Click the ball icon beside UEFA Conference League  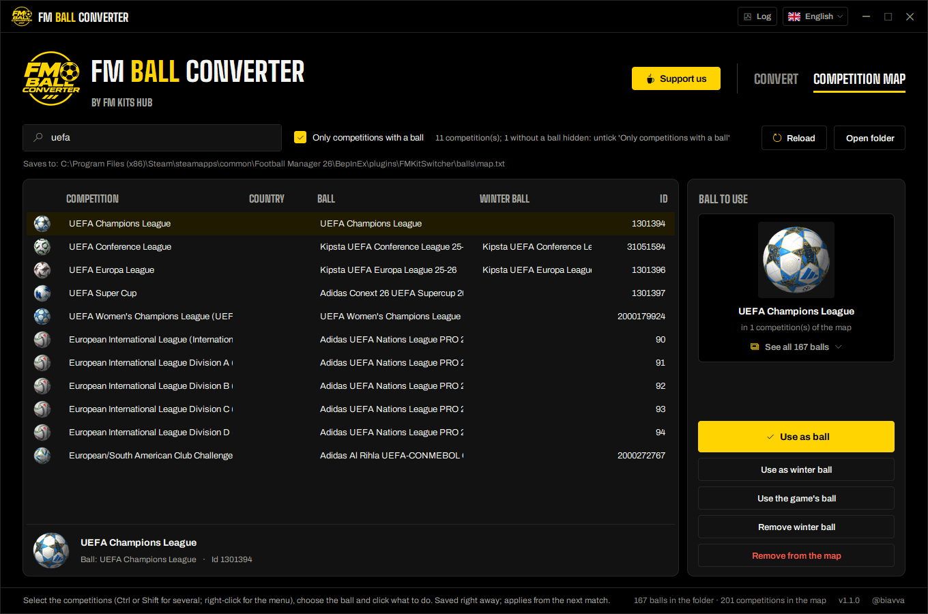pos(42,247)
